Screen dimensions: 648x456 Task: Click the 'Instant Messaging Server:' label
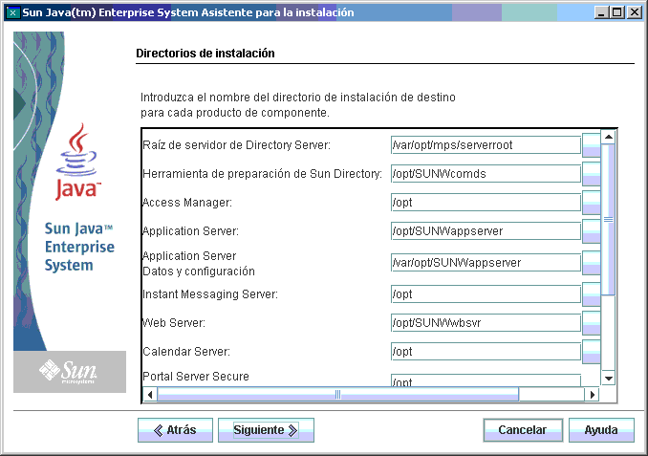[x=210, y=293]
